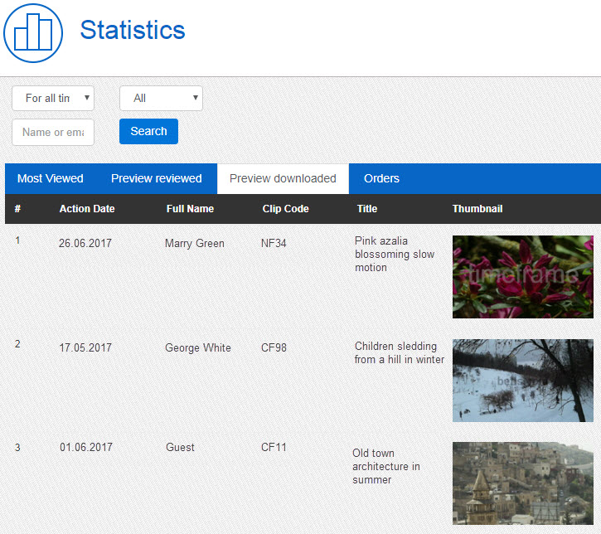Go to the Orders tab

tap(381, 178)
